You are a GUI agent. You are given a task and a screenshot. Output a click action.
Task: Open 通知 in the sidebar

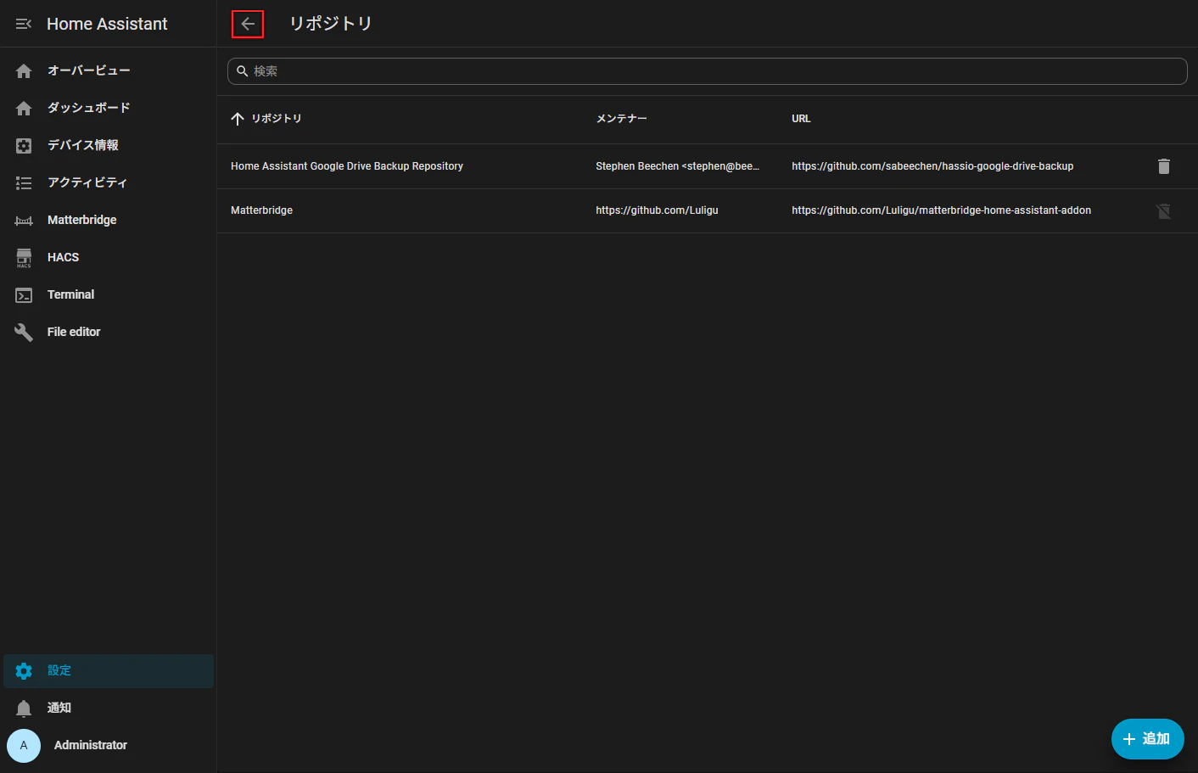tap(109, 709)
